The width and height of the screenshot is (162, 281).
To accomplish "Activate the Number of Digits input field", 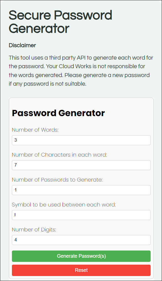I will coord(81,240).
